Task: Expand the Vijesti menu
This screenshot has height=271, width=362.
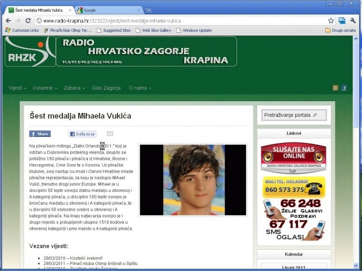Action: coord(17,88)
